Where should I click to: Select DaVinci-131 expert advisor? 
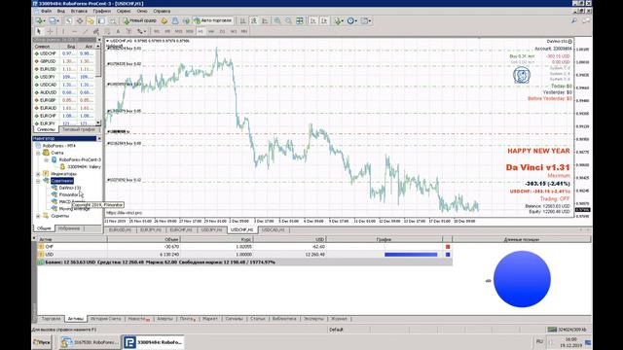point(69,188)
